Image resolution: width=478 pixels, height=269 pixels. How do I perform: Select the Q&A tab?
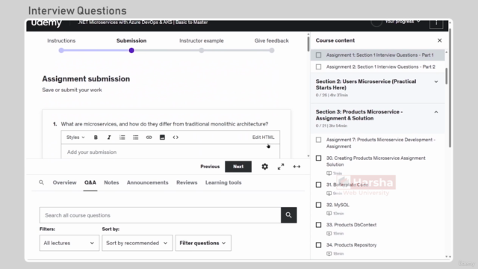90,182
